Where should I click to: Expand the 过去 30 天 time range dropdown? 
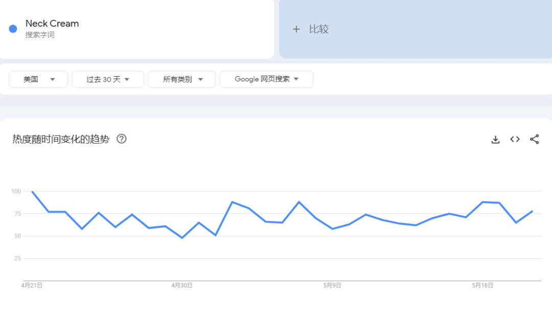tap(108, 79)
